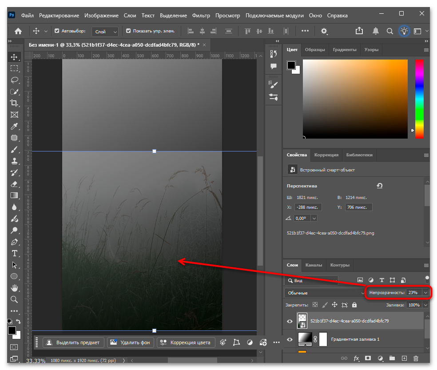This screenshot has height=370, width=437.
Task: Select the Hand tool
Action: tap(14, 288)
